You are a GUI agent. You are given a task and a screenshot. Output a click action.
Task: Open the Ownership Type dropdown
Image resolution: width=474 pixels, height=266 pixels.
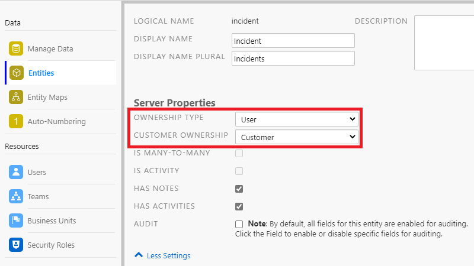click(x=296, y=119)
